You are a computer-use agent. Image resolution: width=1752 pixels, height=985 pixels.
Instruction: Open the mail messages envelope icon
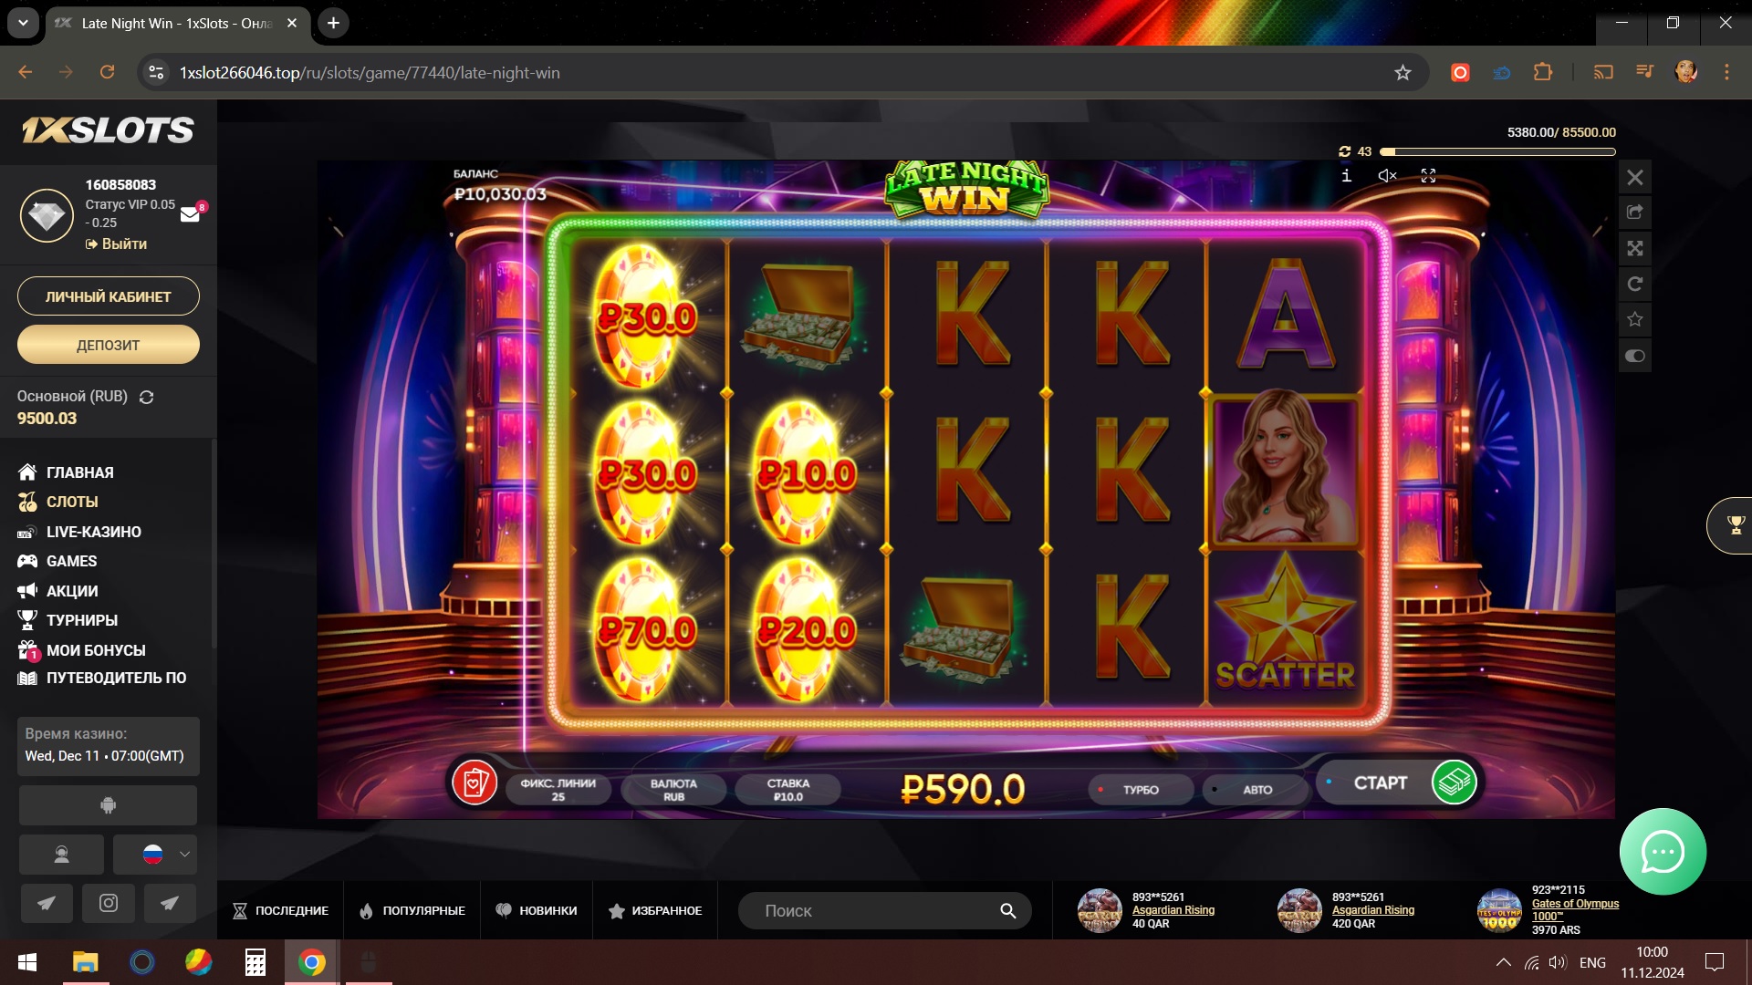tap(190, 214)
